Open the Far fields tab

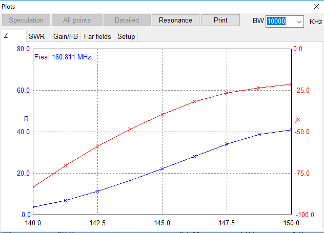point(97,36)
